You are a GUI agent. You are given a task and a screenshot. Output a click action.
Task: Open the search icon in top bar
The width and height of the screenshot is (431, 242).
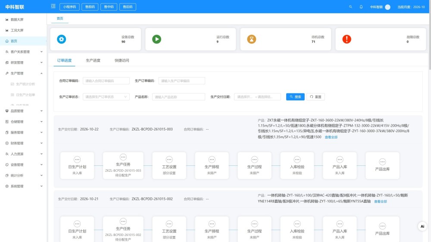pyautogui.click(x=350, y=7)
